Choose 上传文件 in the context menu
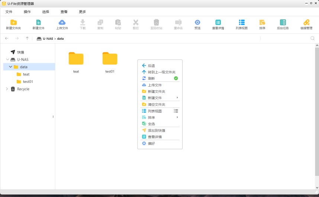This screenshot has height=197, width=319. coord(160,85)
